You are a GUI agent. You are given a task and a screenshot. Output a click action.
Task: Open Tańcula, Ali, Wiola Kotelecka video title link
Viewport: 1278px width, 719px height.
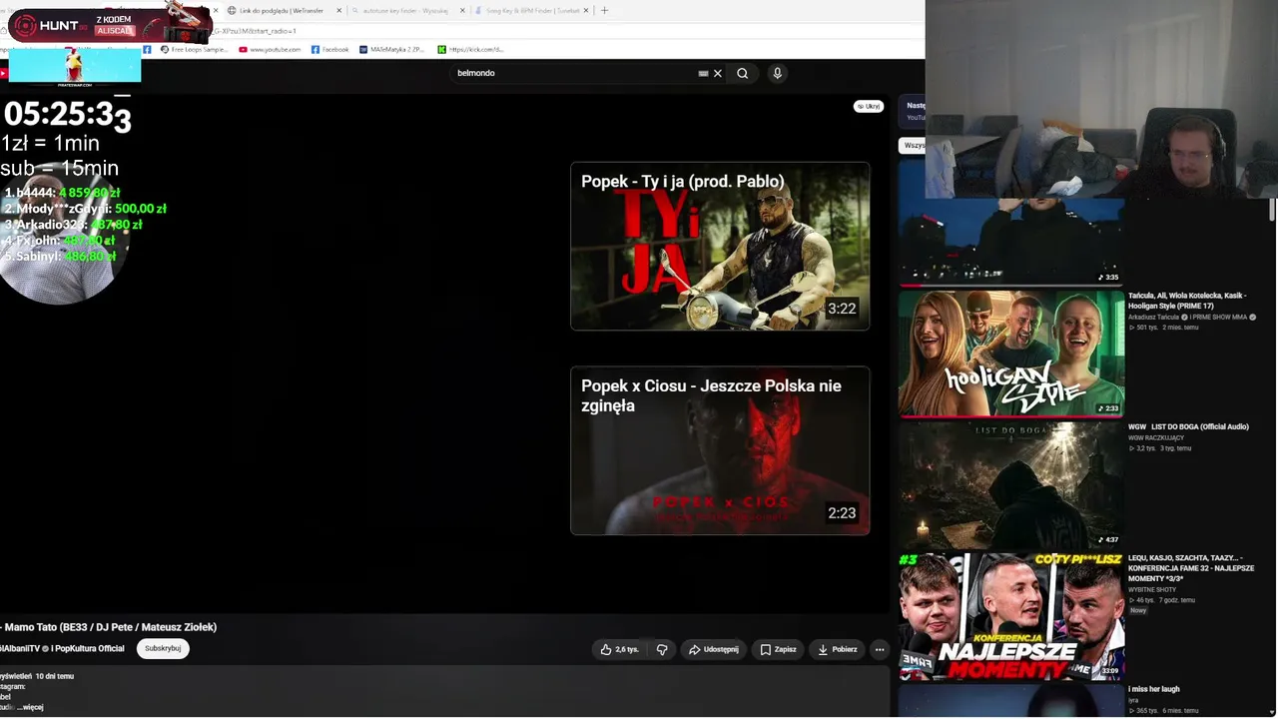pos(1188,301)
